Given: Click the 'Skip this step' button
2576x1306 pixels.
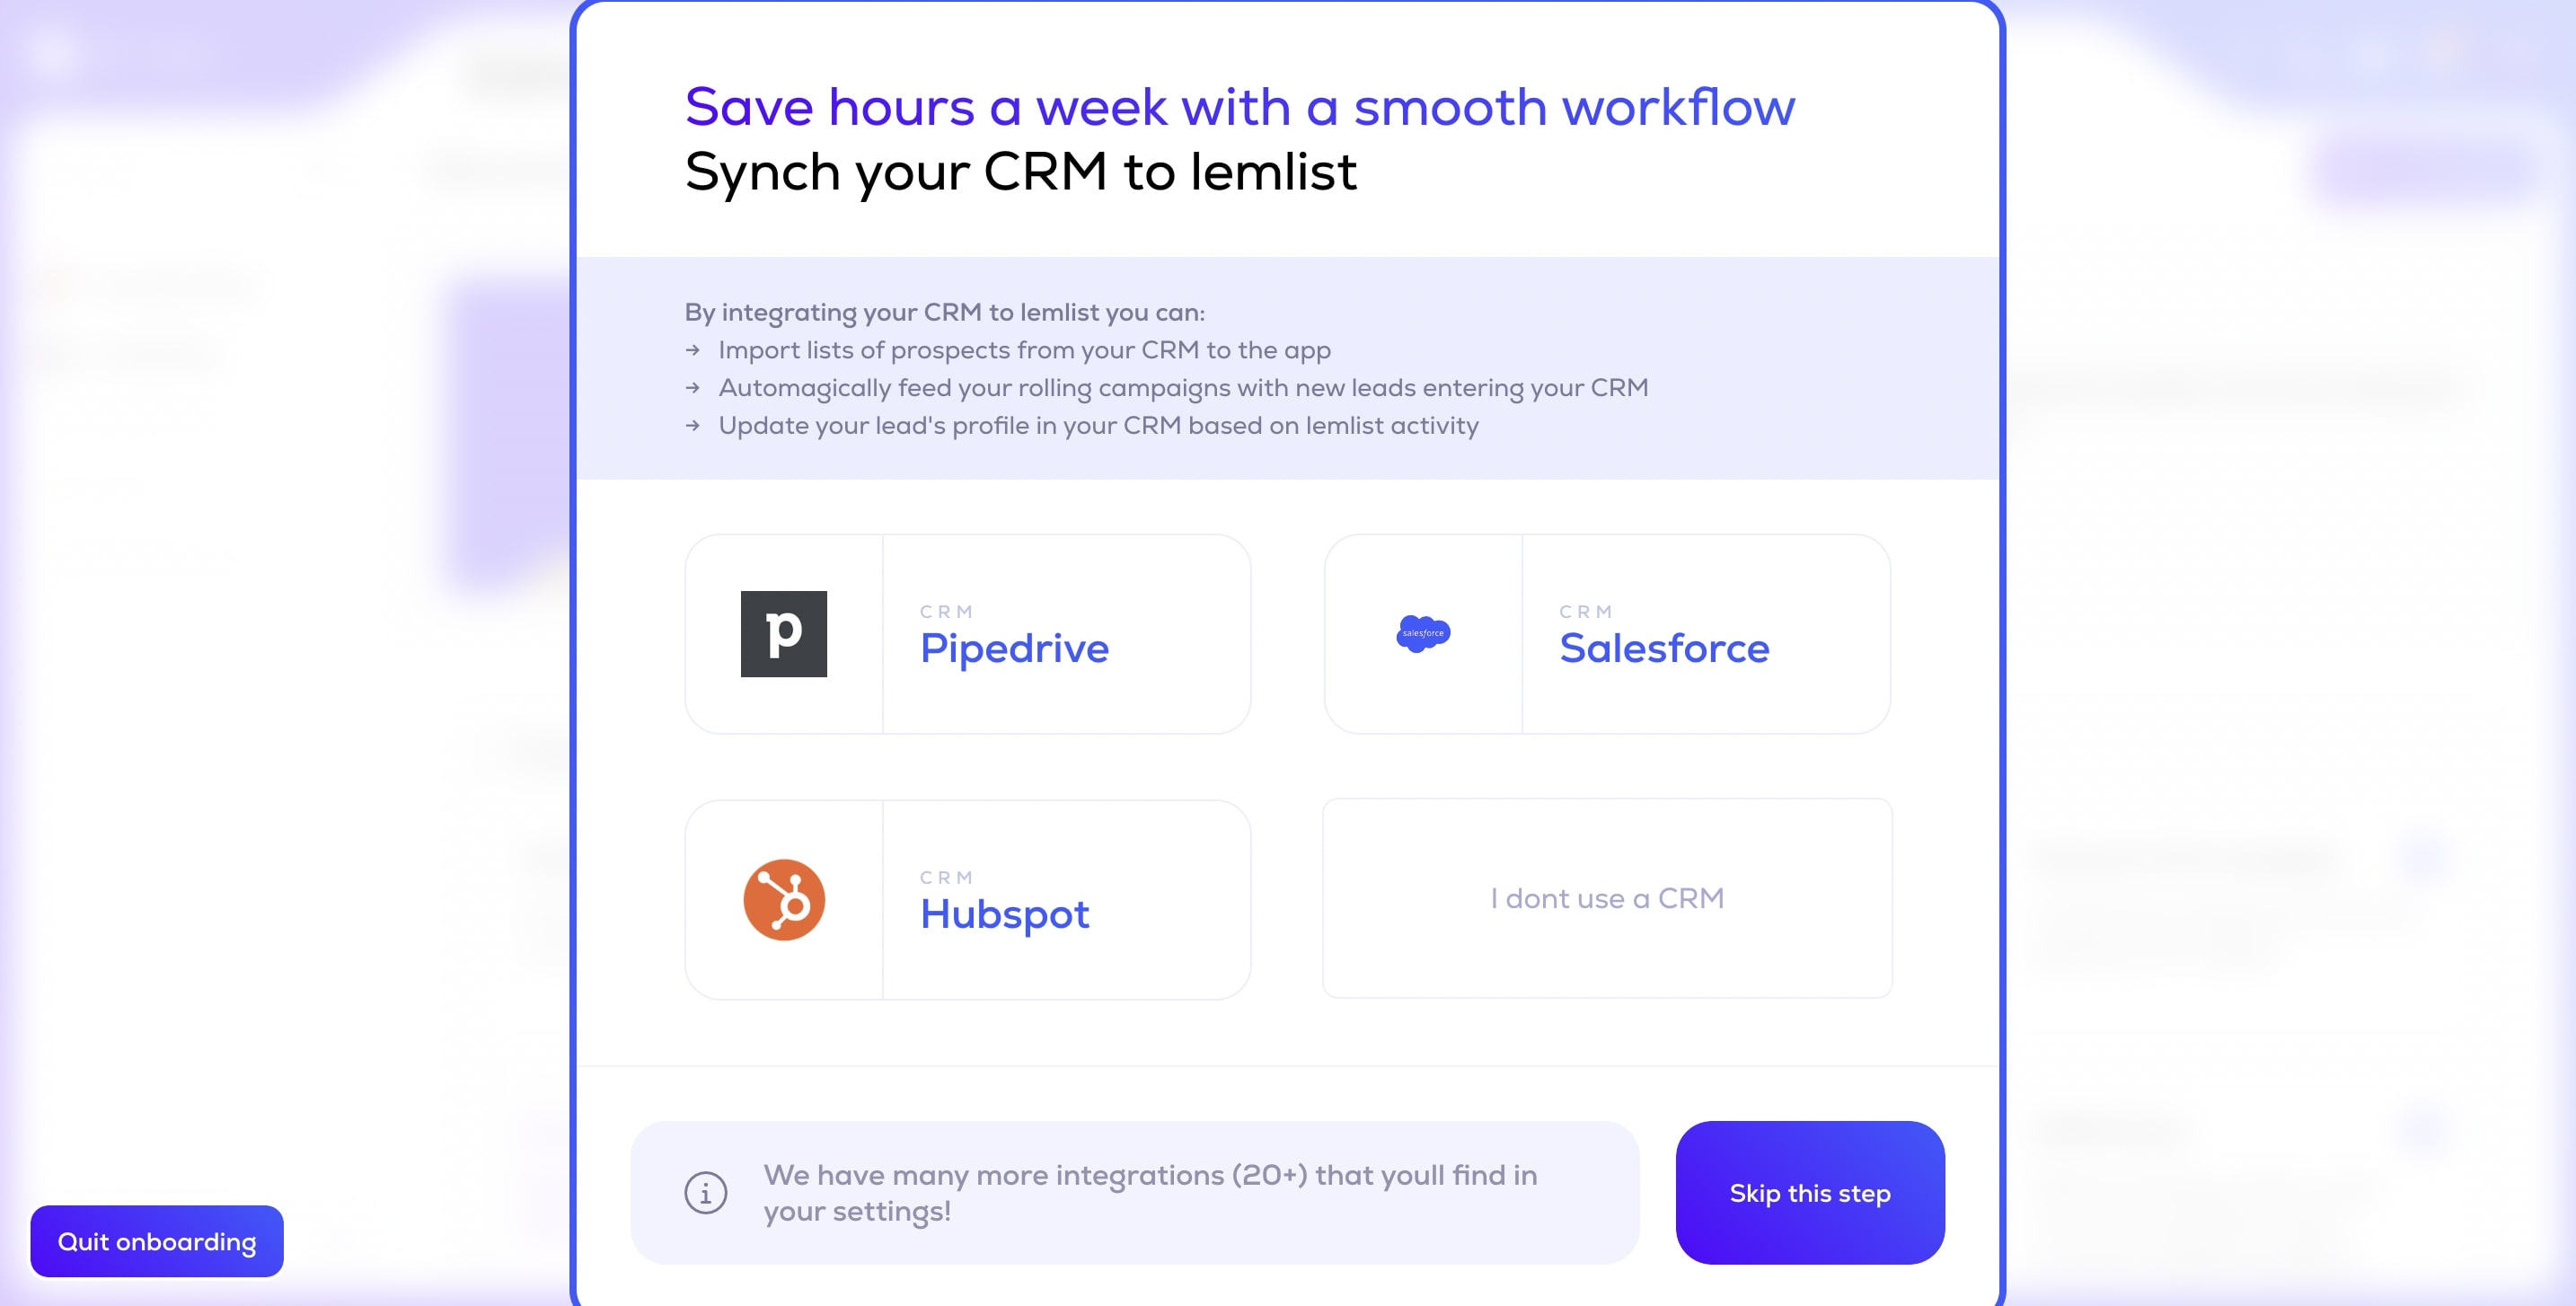Looking at the screenshot, I should [x=1810, y=1191].
